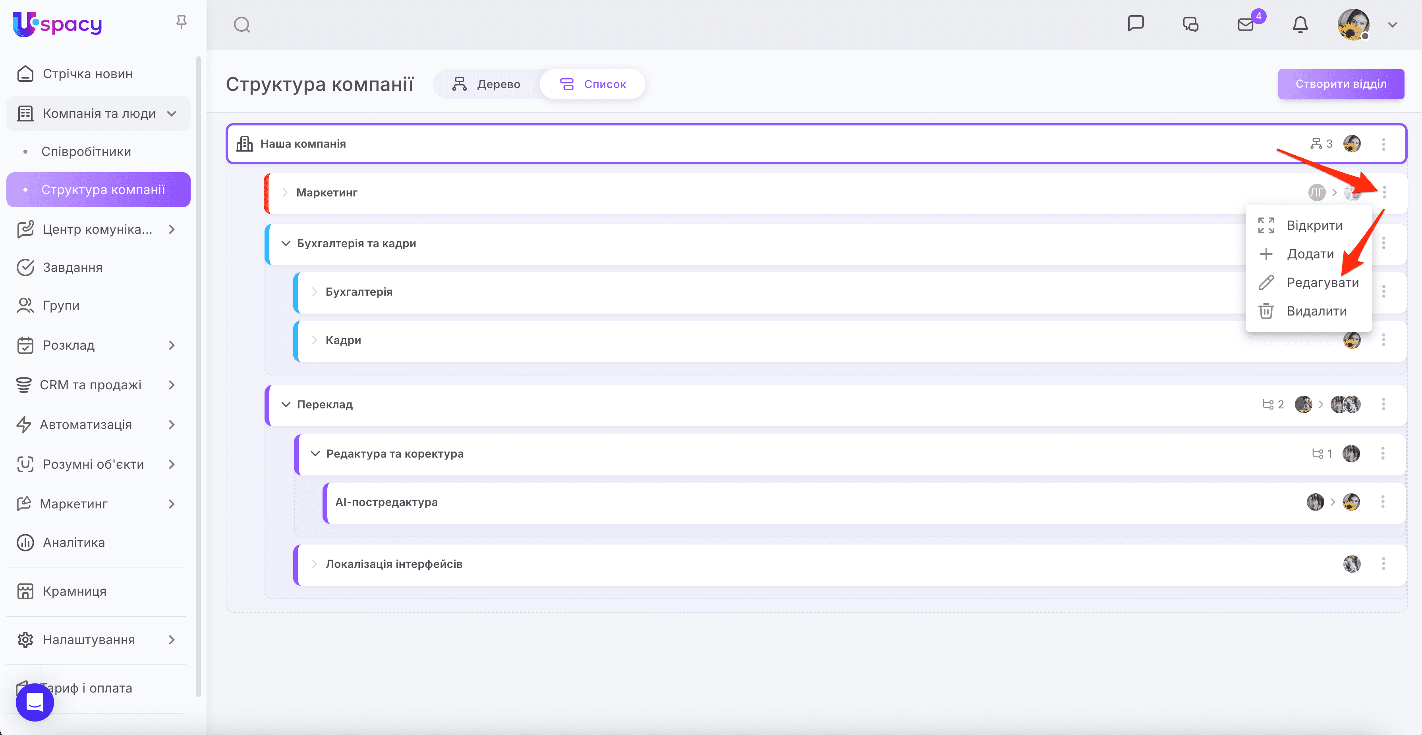Expand CRM та продажі sidebar section

click(x=172, y=385)
